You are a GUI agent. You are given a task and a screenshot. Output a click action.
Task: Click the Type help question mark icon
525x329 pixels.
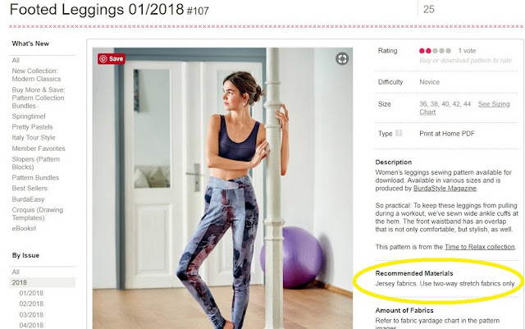(399, 133)
